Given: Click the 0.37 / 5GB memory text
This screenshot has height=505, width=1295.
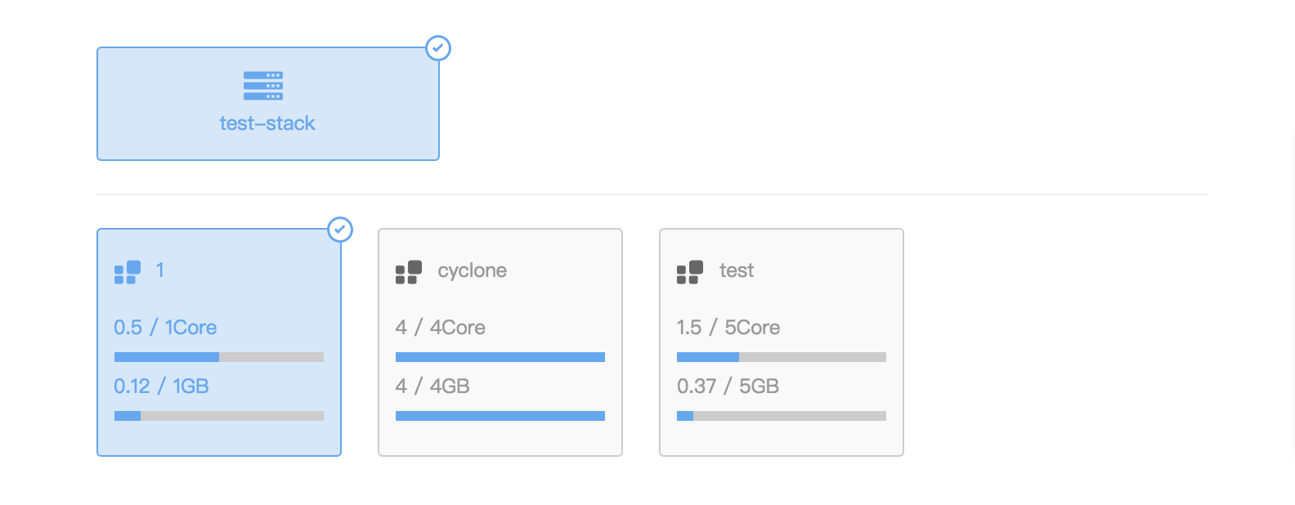Looking at the screenshot, I should (x=728, y=387).
